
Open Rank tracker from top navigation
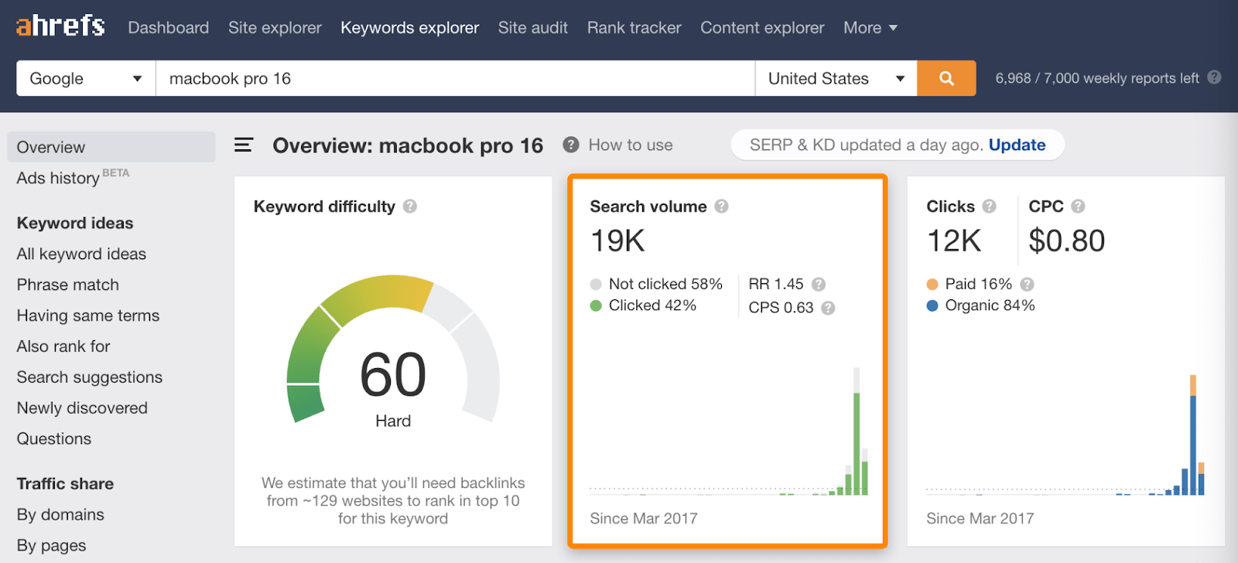coord(634,28)
